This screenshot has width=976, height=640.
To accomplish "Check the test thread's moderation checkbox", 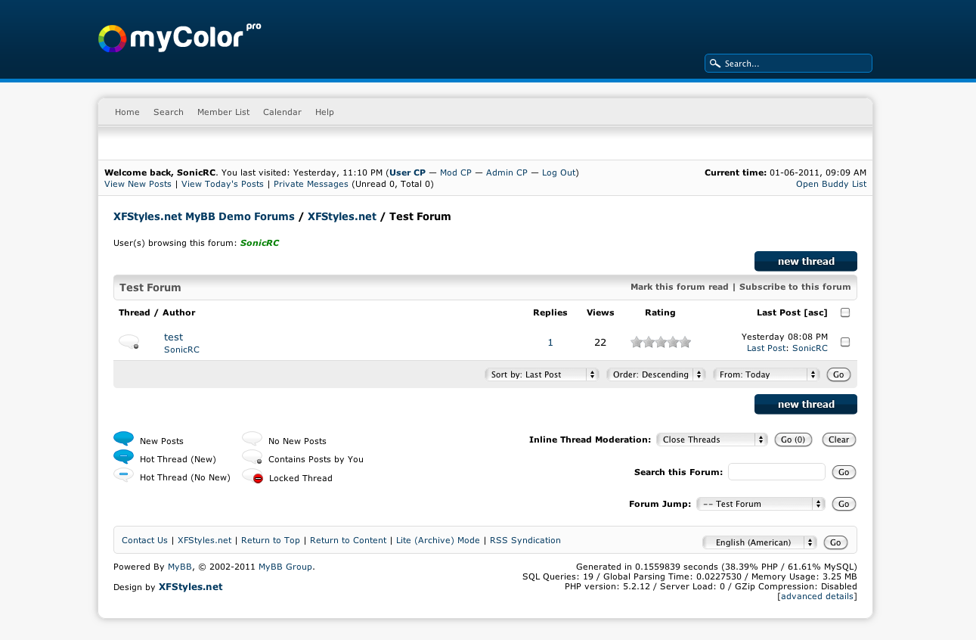I will pyautogui.click(x=845, y=342).
